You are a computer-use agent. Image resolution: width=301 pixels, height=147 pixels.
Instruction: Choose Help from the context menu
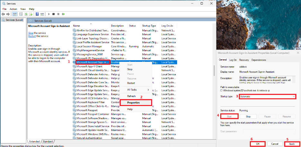coord(130,109)
